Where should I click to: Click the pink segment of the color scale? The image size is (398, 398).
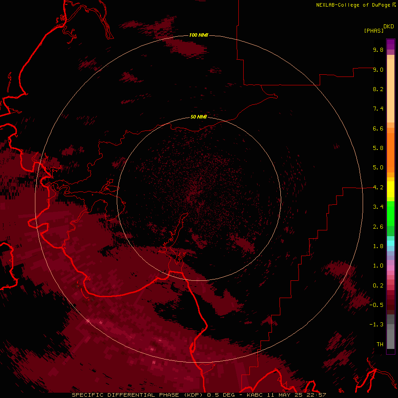(x=390, y=268)
